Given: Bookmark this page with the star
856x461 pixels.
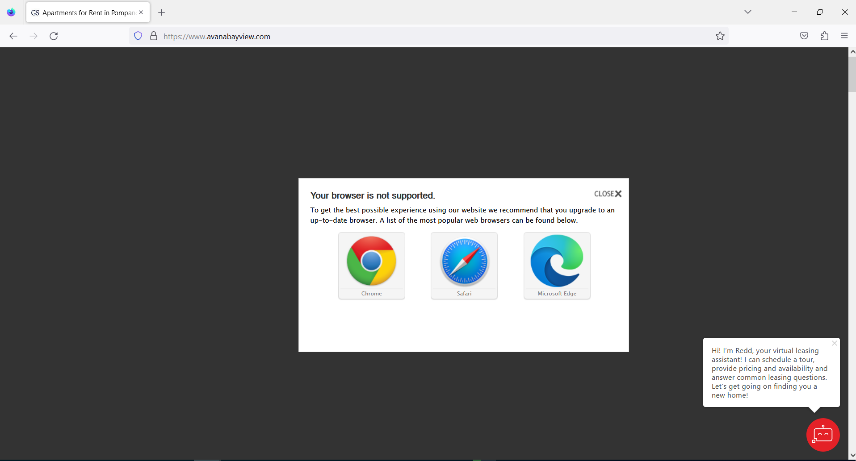Looking at the screenshot, I should click(x=720, y=36).
